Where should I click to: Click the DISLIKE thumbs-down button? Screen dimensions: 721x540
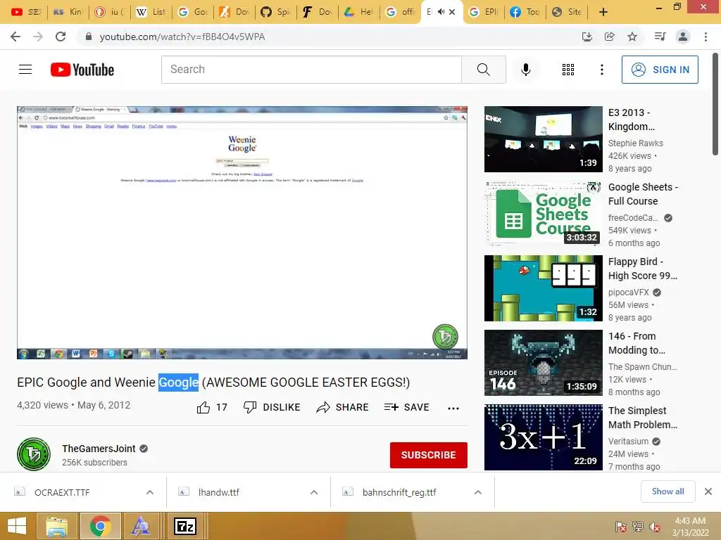tap(272, 407)
